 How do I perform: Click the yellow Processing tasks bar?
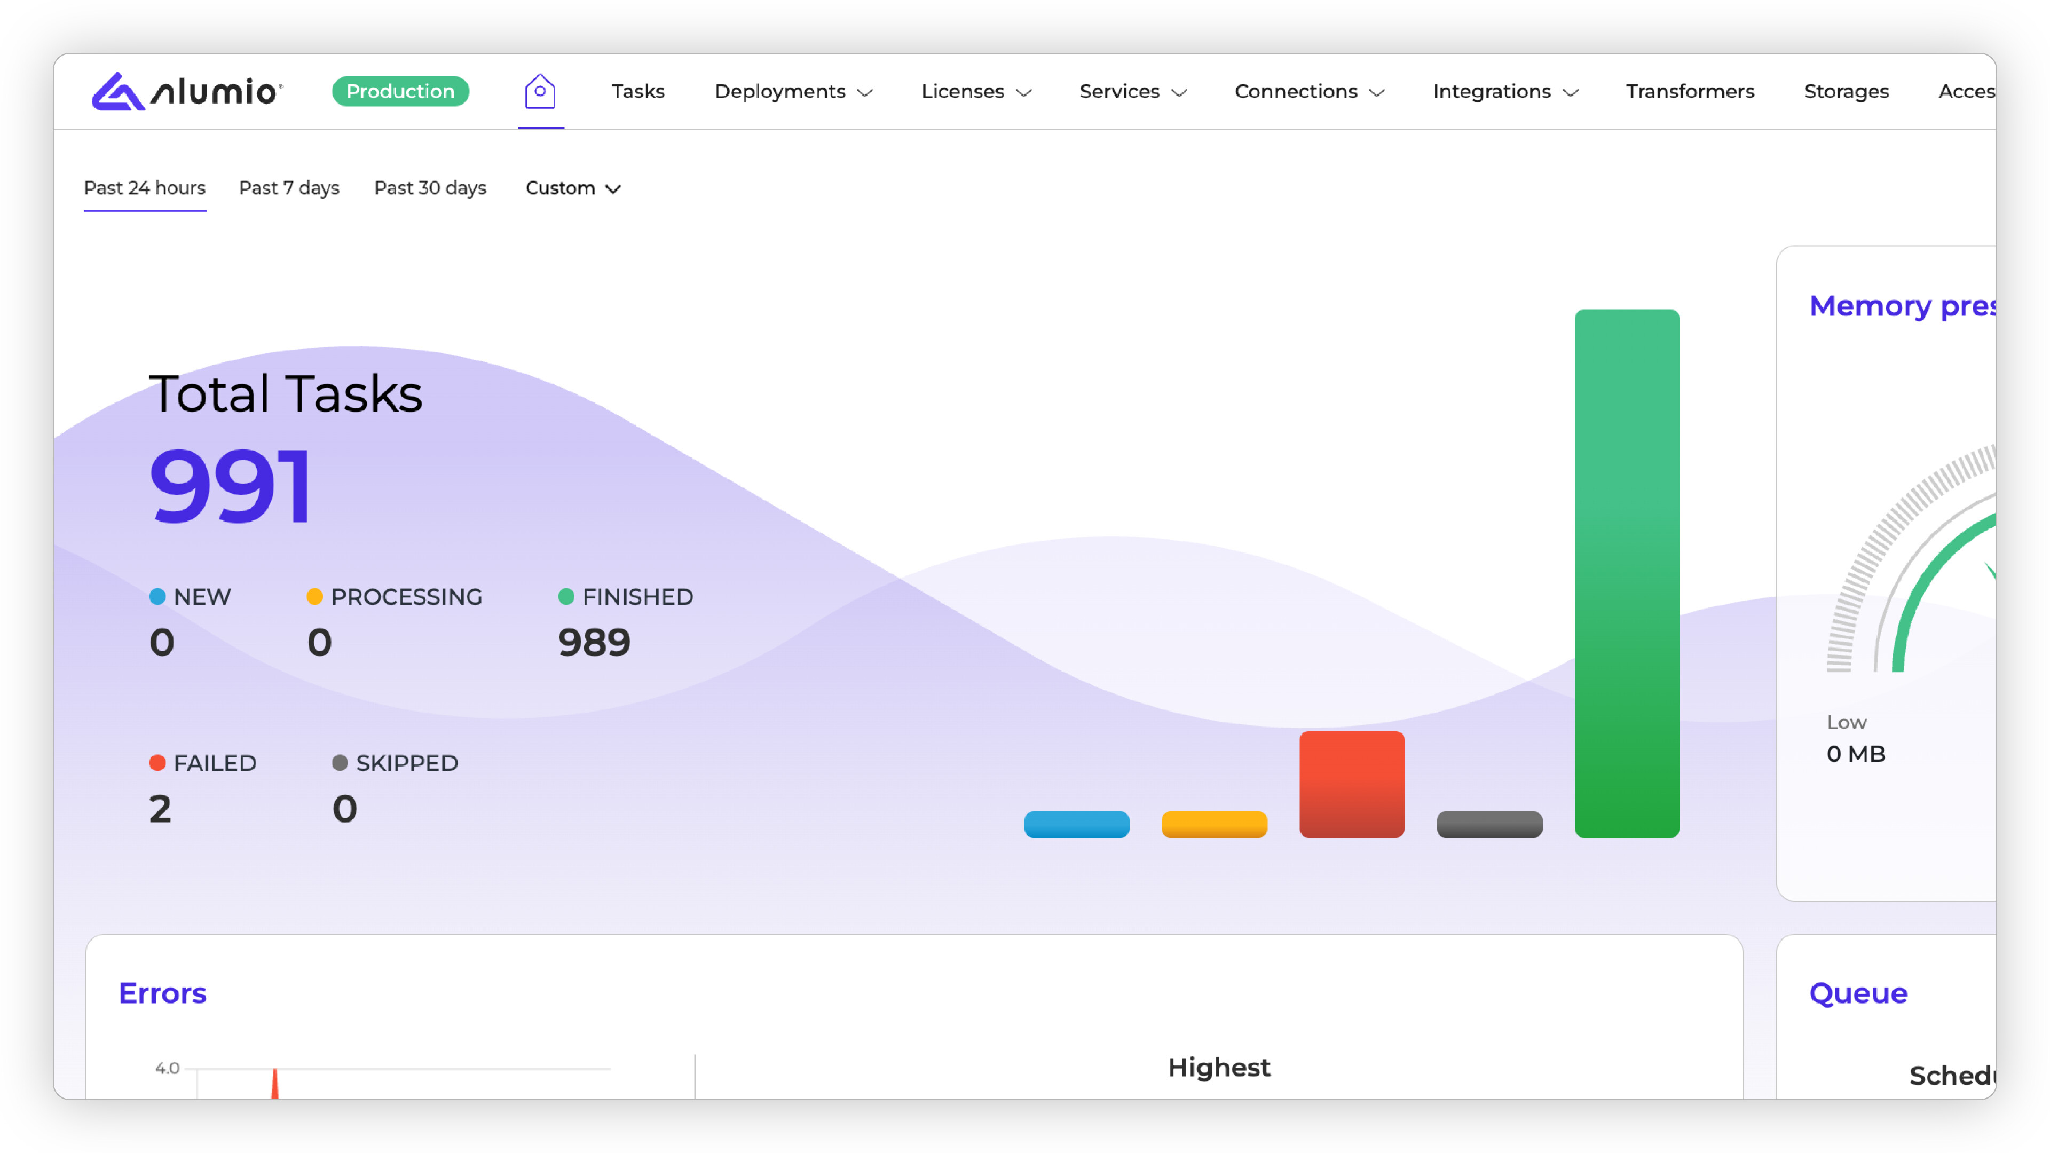pyautogui.click(x=1213, y=824)
